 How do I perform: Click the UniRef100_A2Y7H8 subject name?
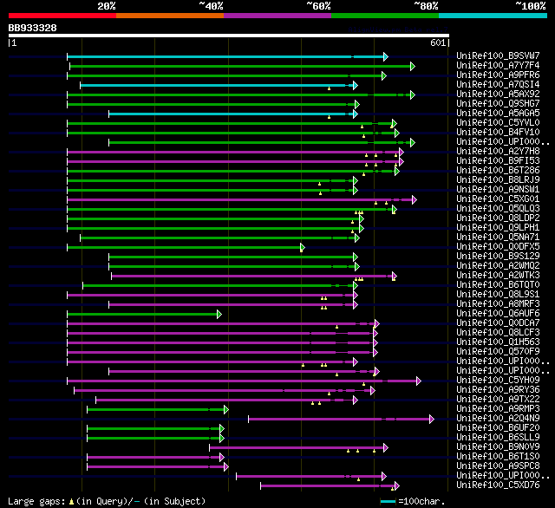tap(498, 152)
